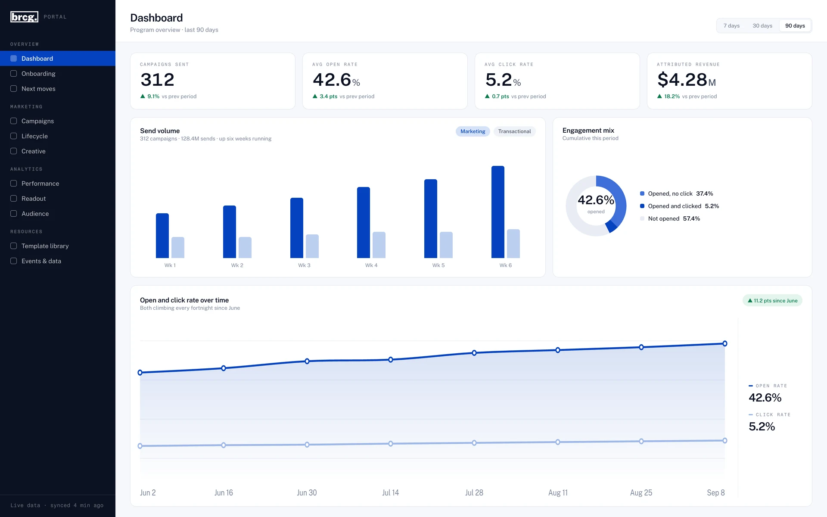827x517 pixels.
Task: Click the Attributed Revenue value $4.28M
Action: coord(687,80)
